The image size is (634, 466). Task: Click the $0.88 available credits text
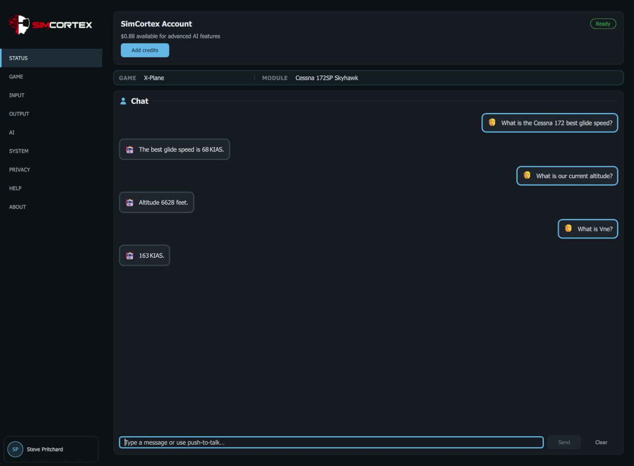coord(170,36)
